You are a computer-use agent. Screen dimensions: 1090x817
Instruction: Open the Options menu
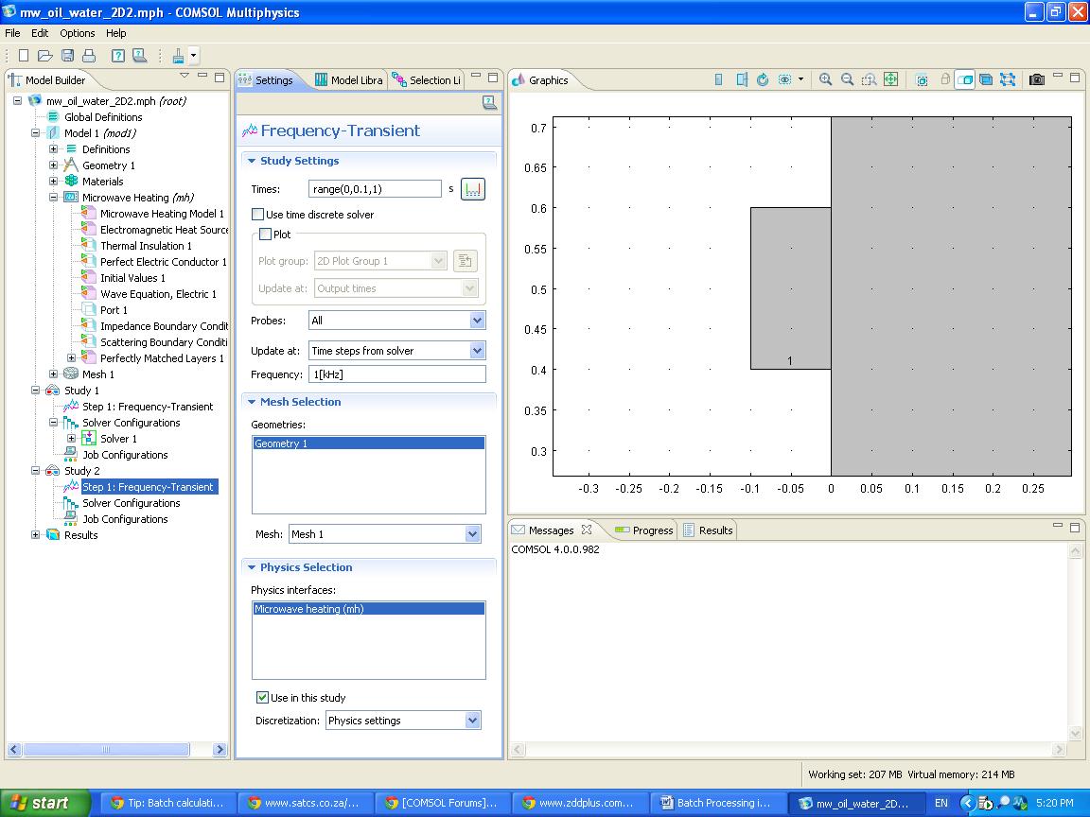(x=78, y=33)
